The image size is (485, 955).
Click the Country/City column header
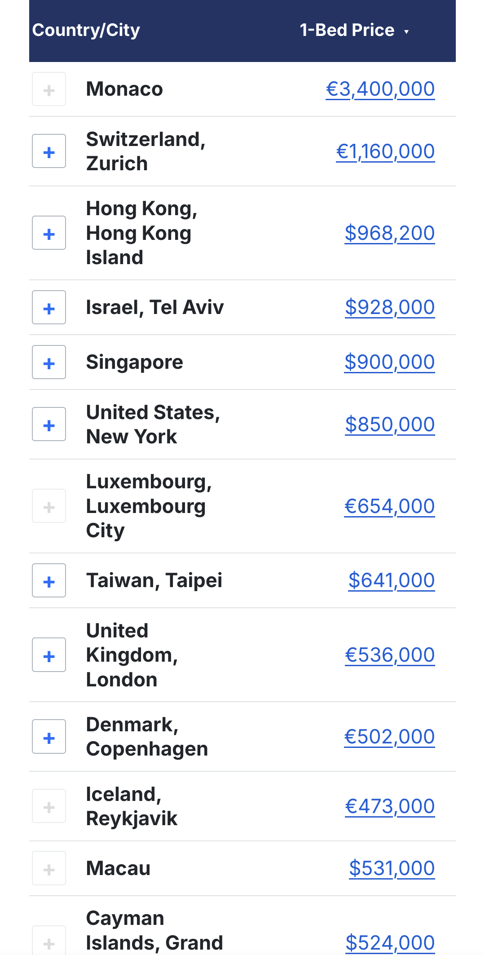[86, 31]
